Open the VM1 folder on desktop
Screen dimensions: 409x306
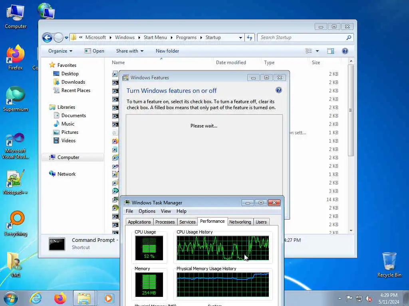[x=16, y=264]
